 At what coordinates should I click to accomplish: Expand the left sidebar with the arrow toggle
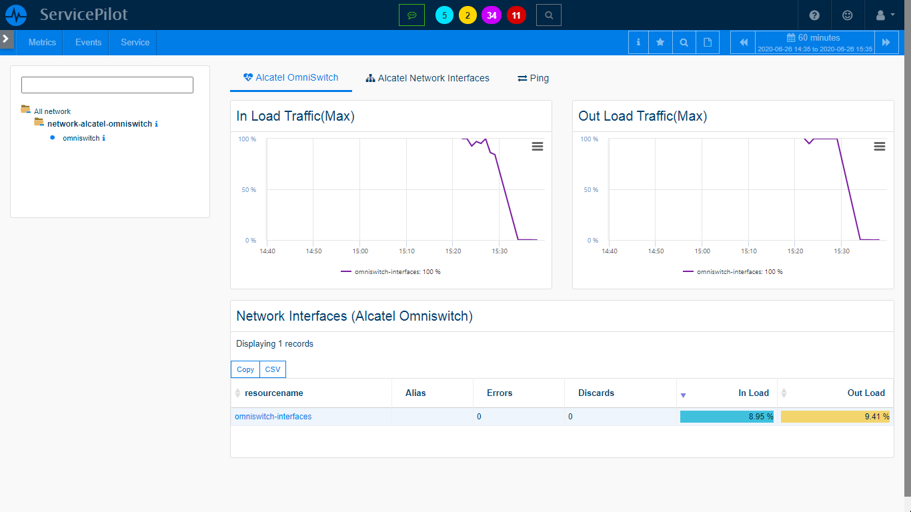[6, 39]
